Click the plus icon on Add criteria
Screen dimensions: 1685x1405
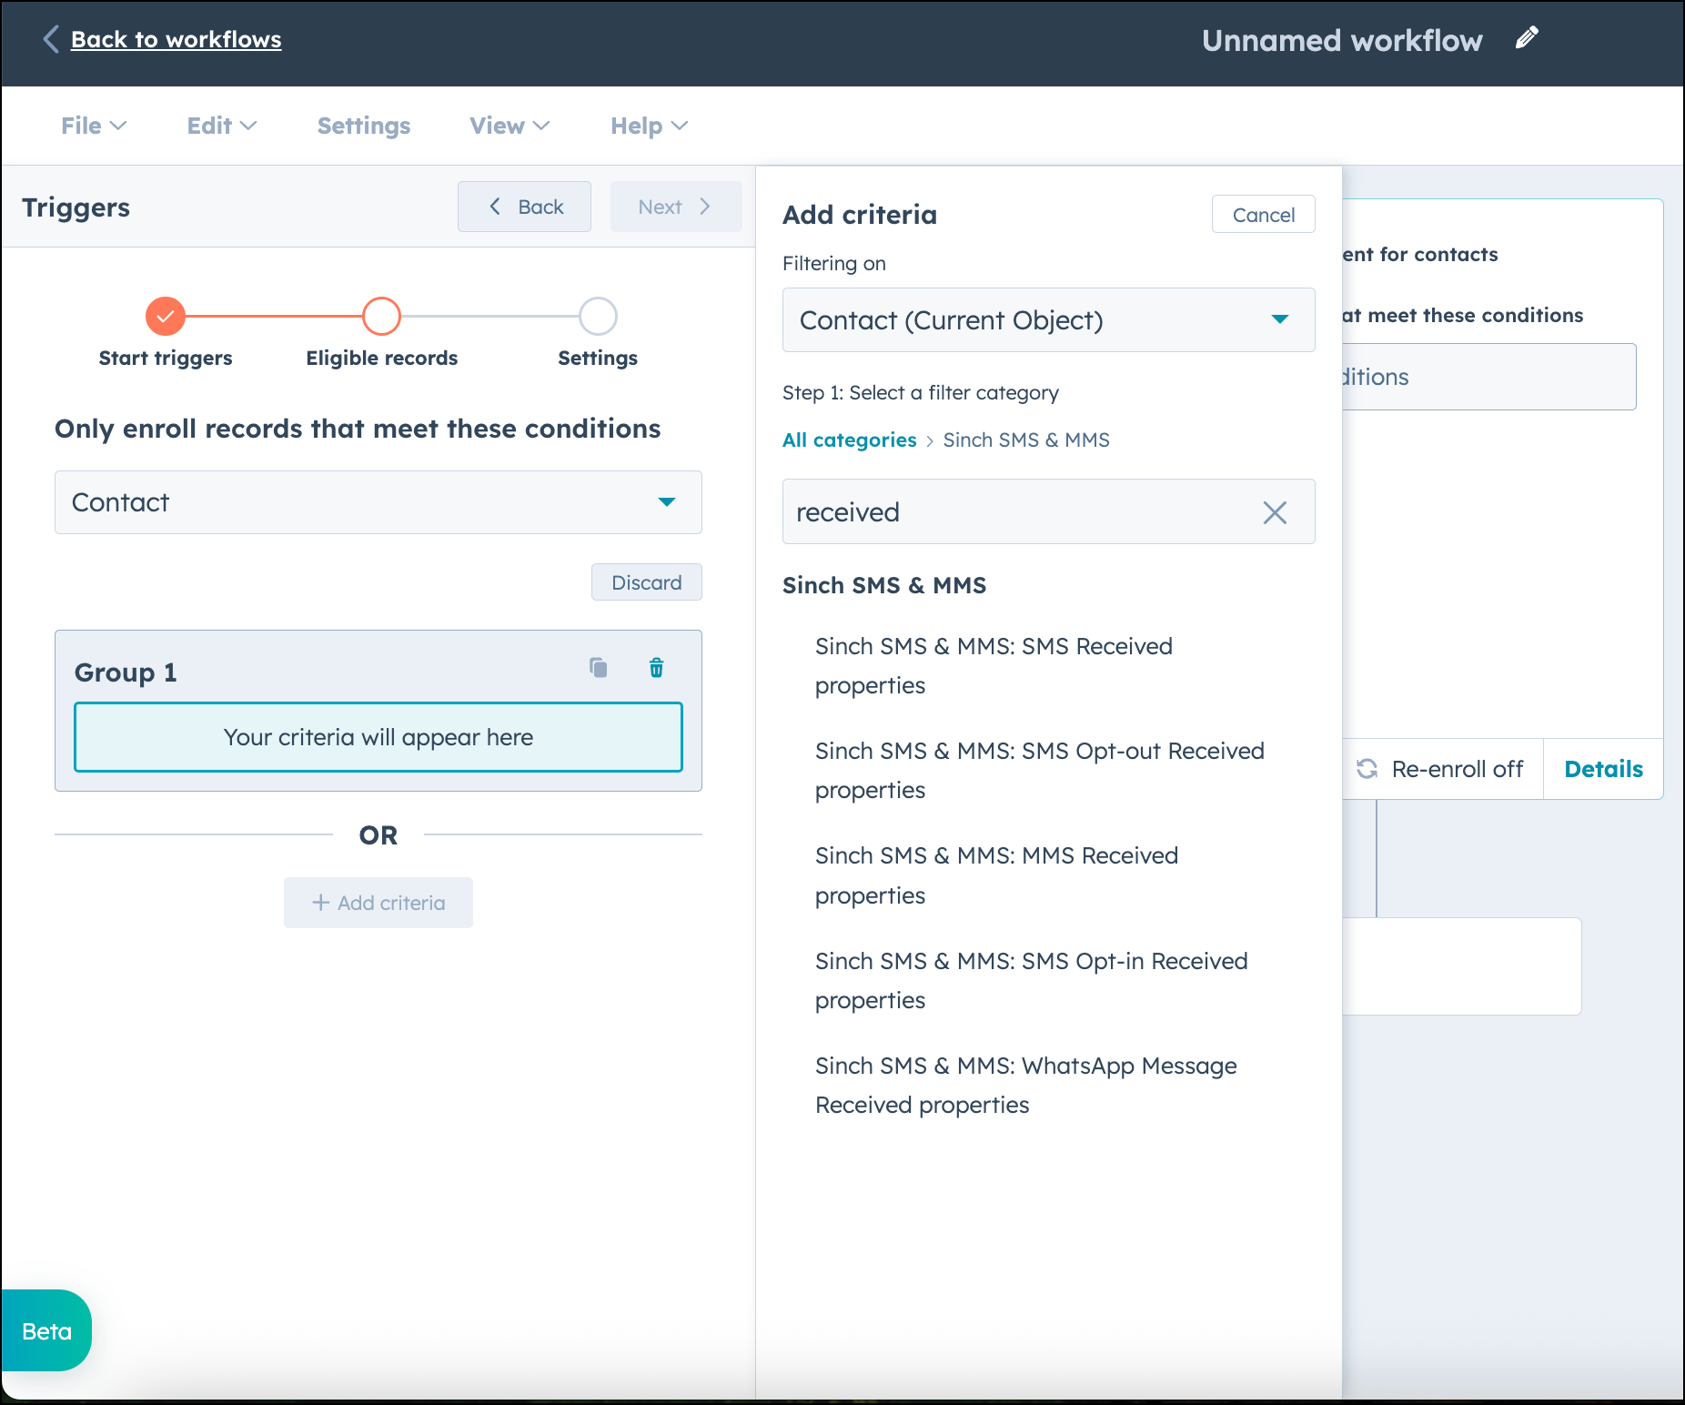click(x=320, y=902)
